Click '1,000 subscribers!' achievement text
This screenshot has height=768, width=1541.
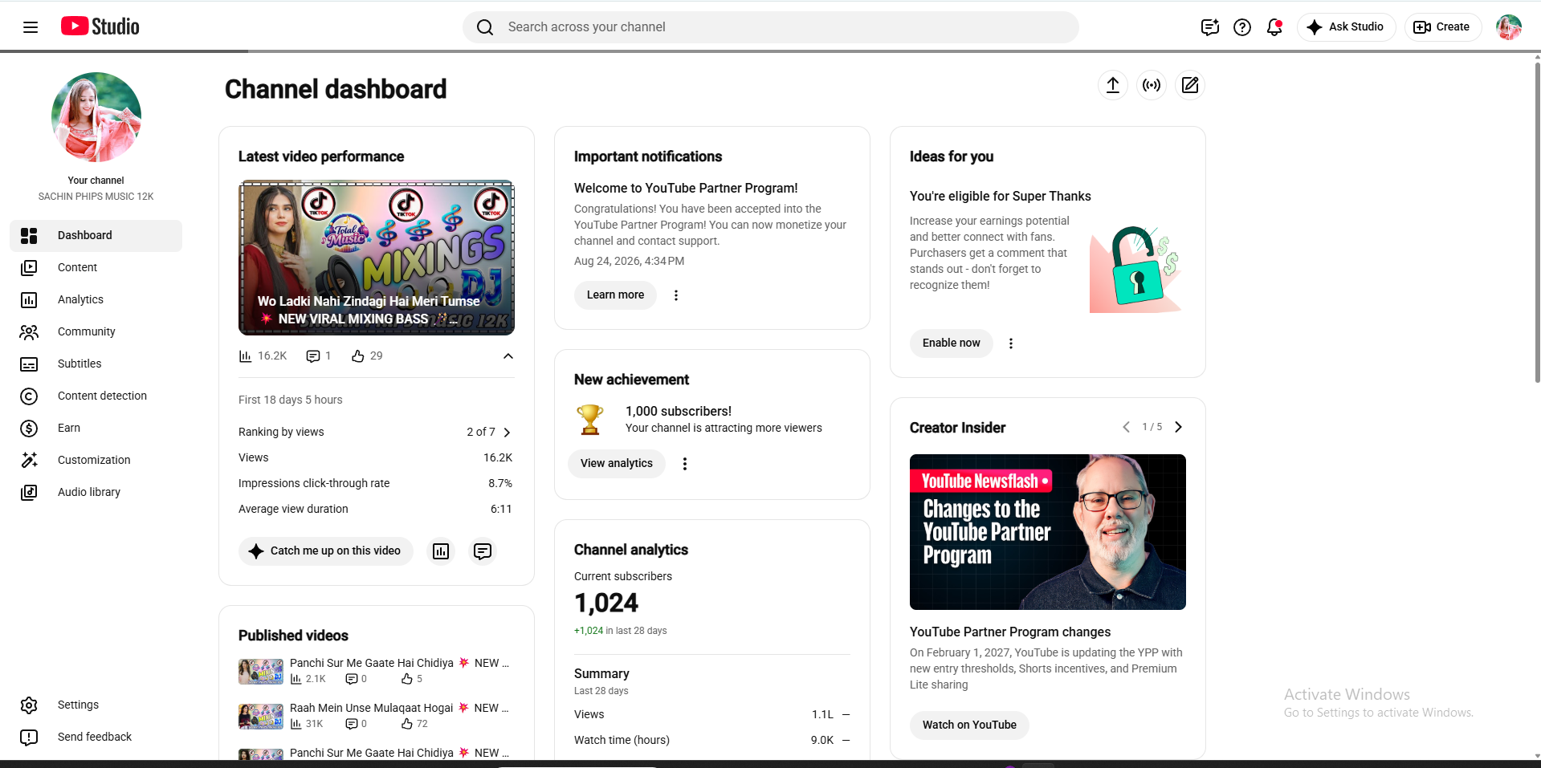pos(679,412)
